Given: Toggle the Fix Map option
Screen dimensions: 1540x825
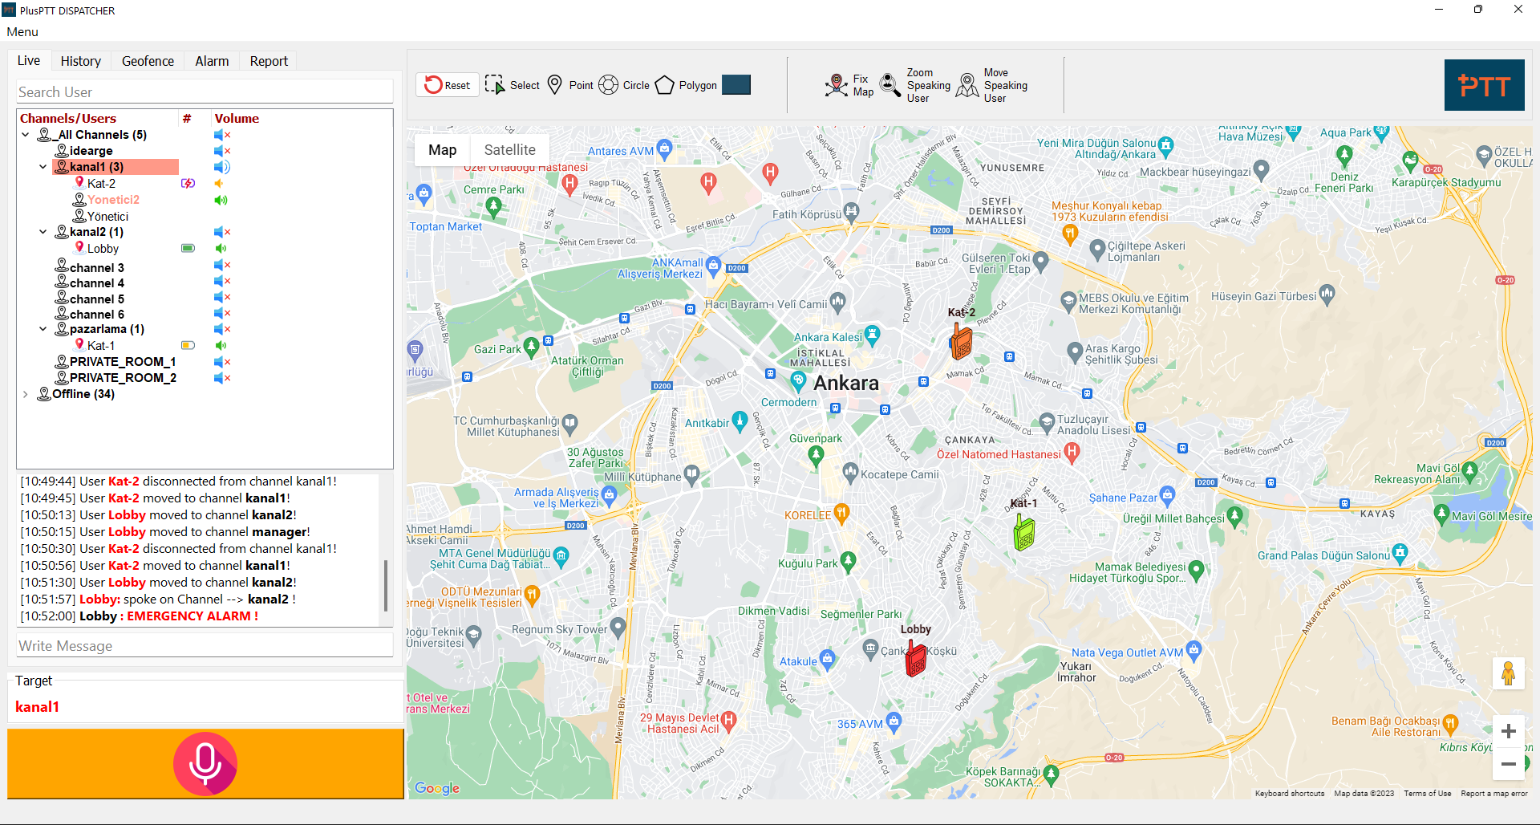Looking at the screenshot, I should click(x=849, y=85).
